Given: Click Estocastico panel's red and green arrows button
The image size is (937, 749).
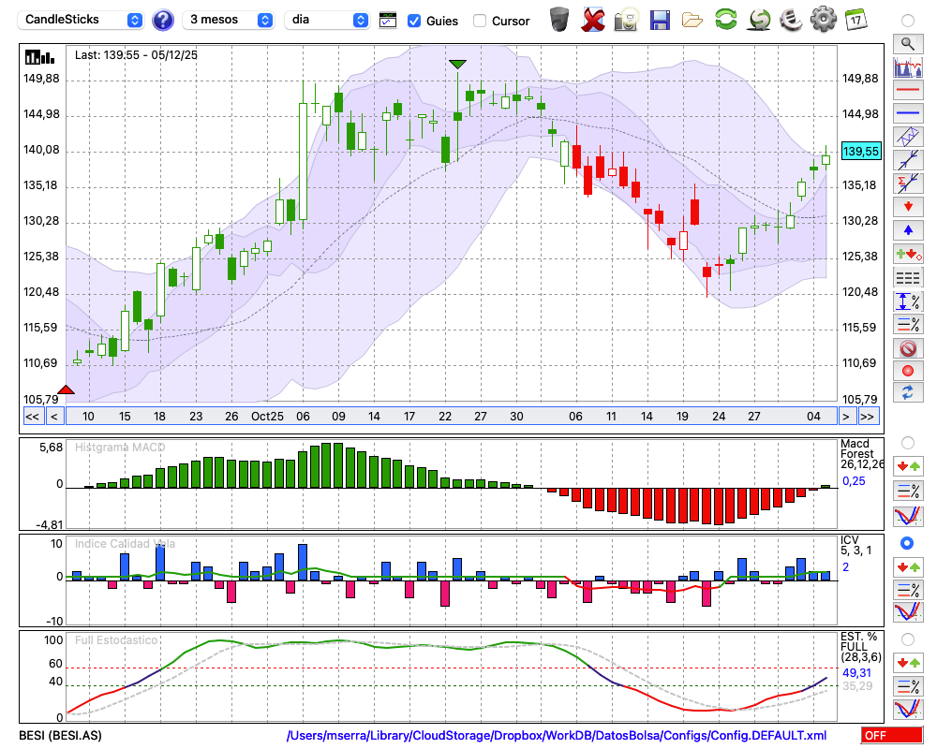Looking at the screenshot, I should tap(908, 663).
